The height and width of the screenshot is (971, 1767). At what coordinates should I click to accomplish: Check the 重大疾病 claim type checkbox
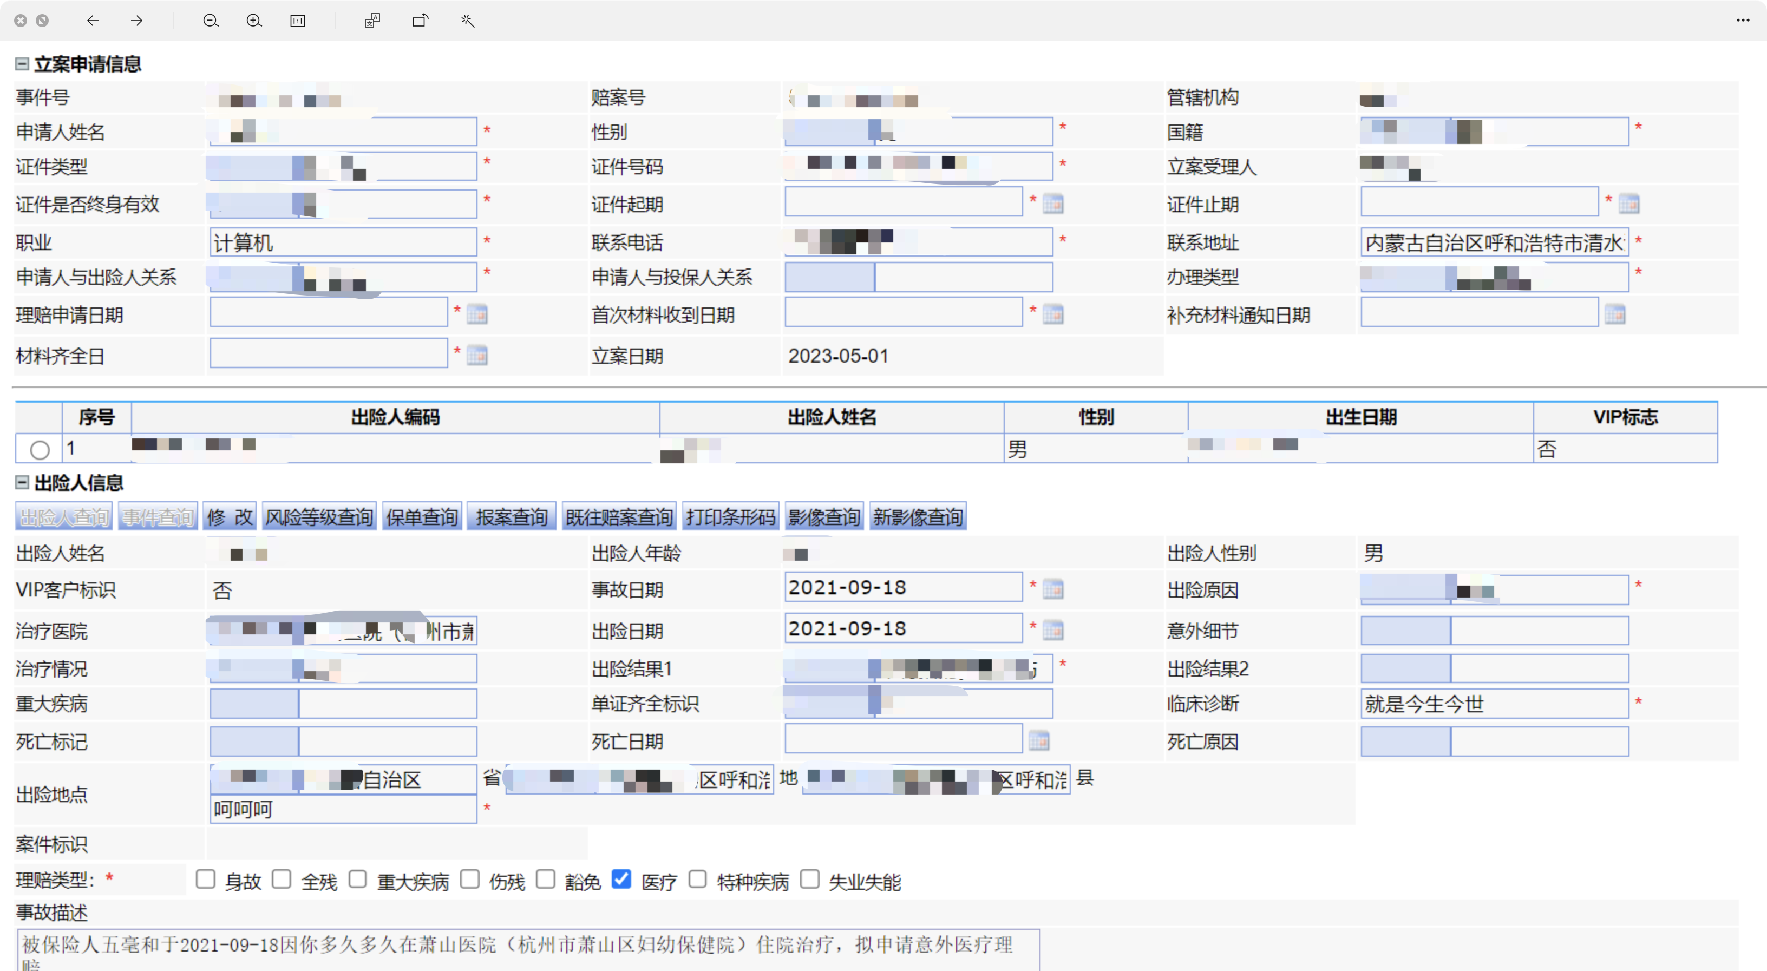tap(357, 879)
